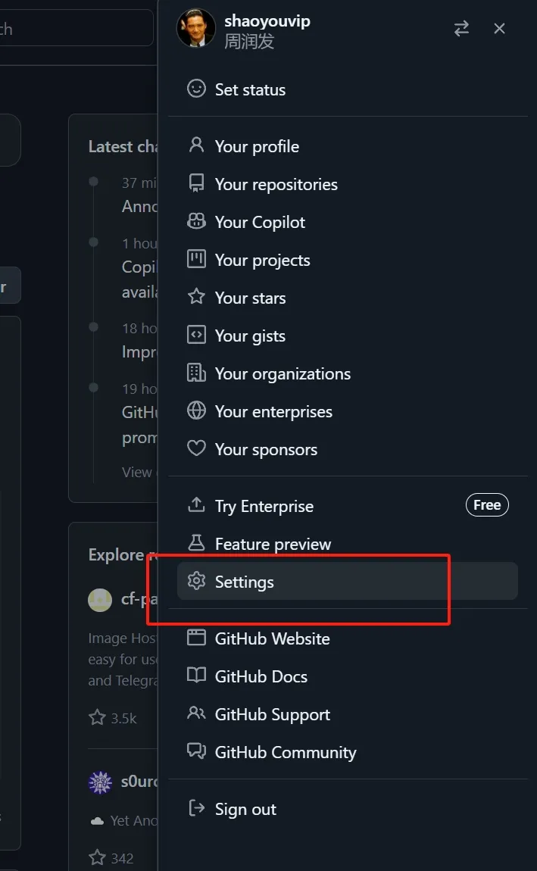Screen dimensions: 537x871
Task: Open the GitHub Docs link
Action: [261, 676]
